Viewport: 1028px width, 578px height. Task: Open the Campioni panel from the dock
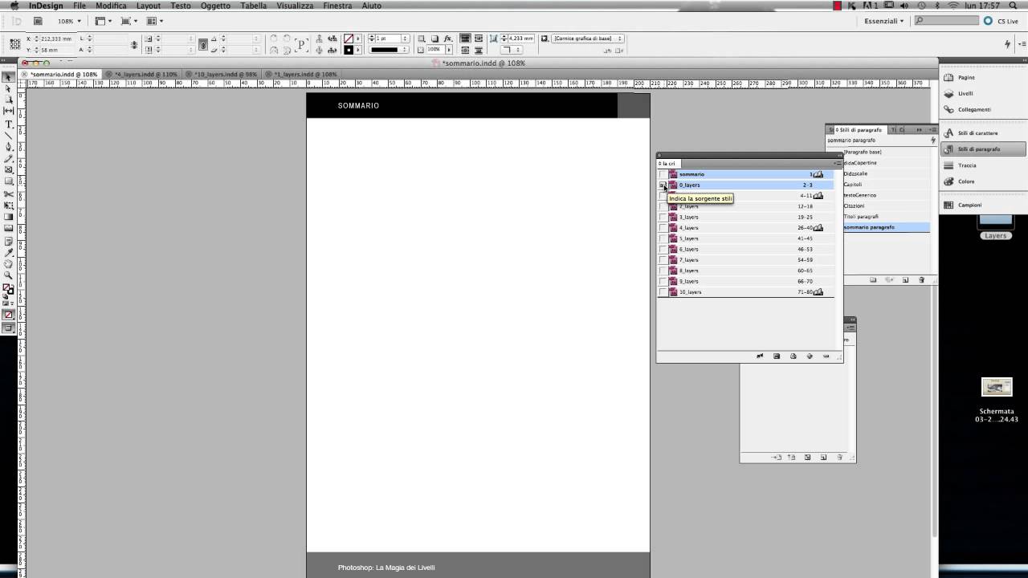(x=969, y=205)
